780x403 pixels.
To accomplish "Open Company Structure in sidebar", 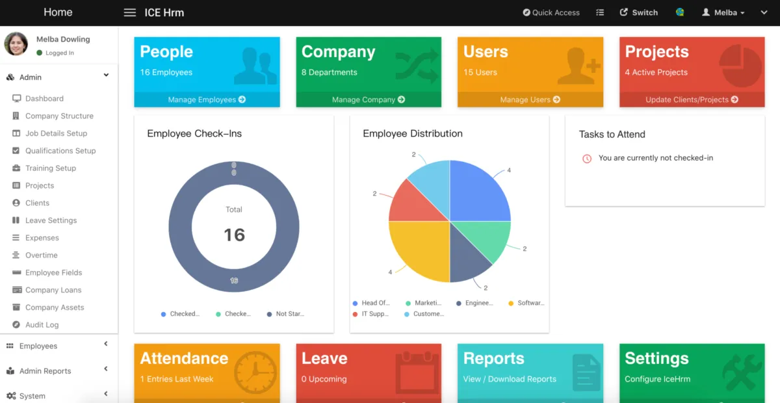I will point(59,116).
